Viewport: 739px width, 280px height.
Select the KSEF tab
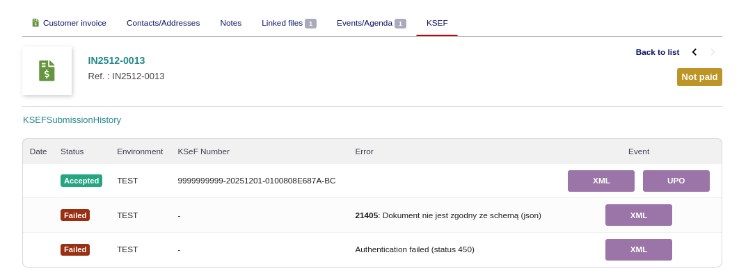(437, 23)
